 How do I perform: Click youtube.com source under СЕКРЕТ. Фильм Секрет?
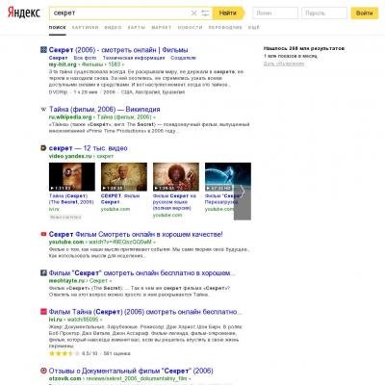click(x=115, y=209)
